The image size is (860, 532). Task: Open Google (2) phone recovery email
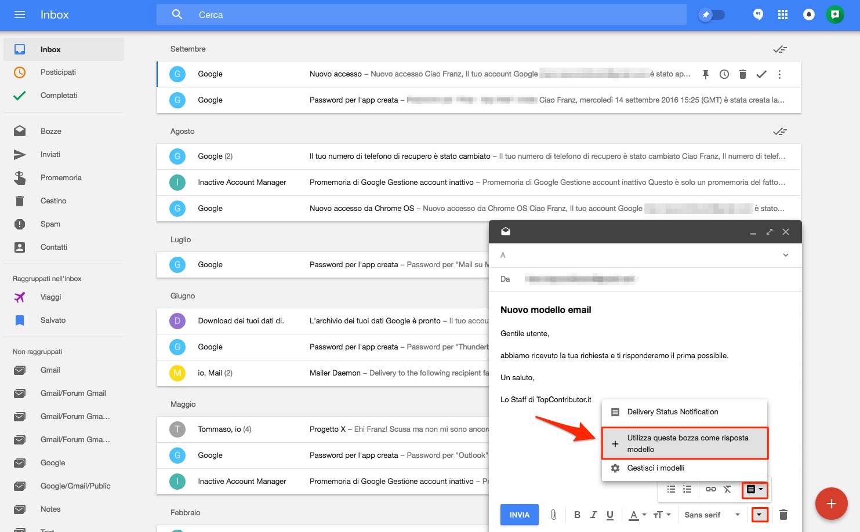[x=478, y=156]
